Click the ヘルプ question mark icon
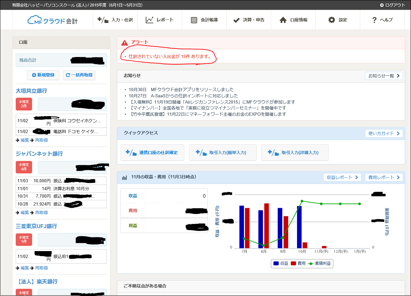The height and width of the screenshot is (296, 411). coord(374,20)
